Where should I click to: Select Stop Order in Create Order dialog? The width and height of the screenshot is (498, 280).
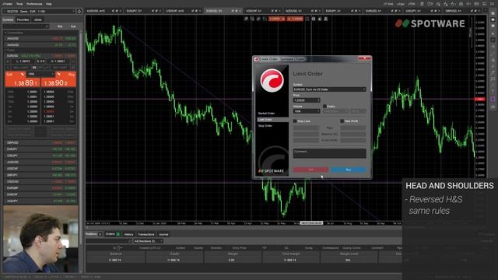click(x=265, y=126)
